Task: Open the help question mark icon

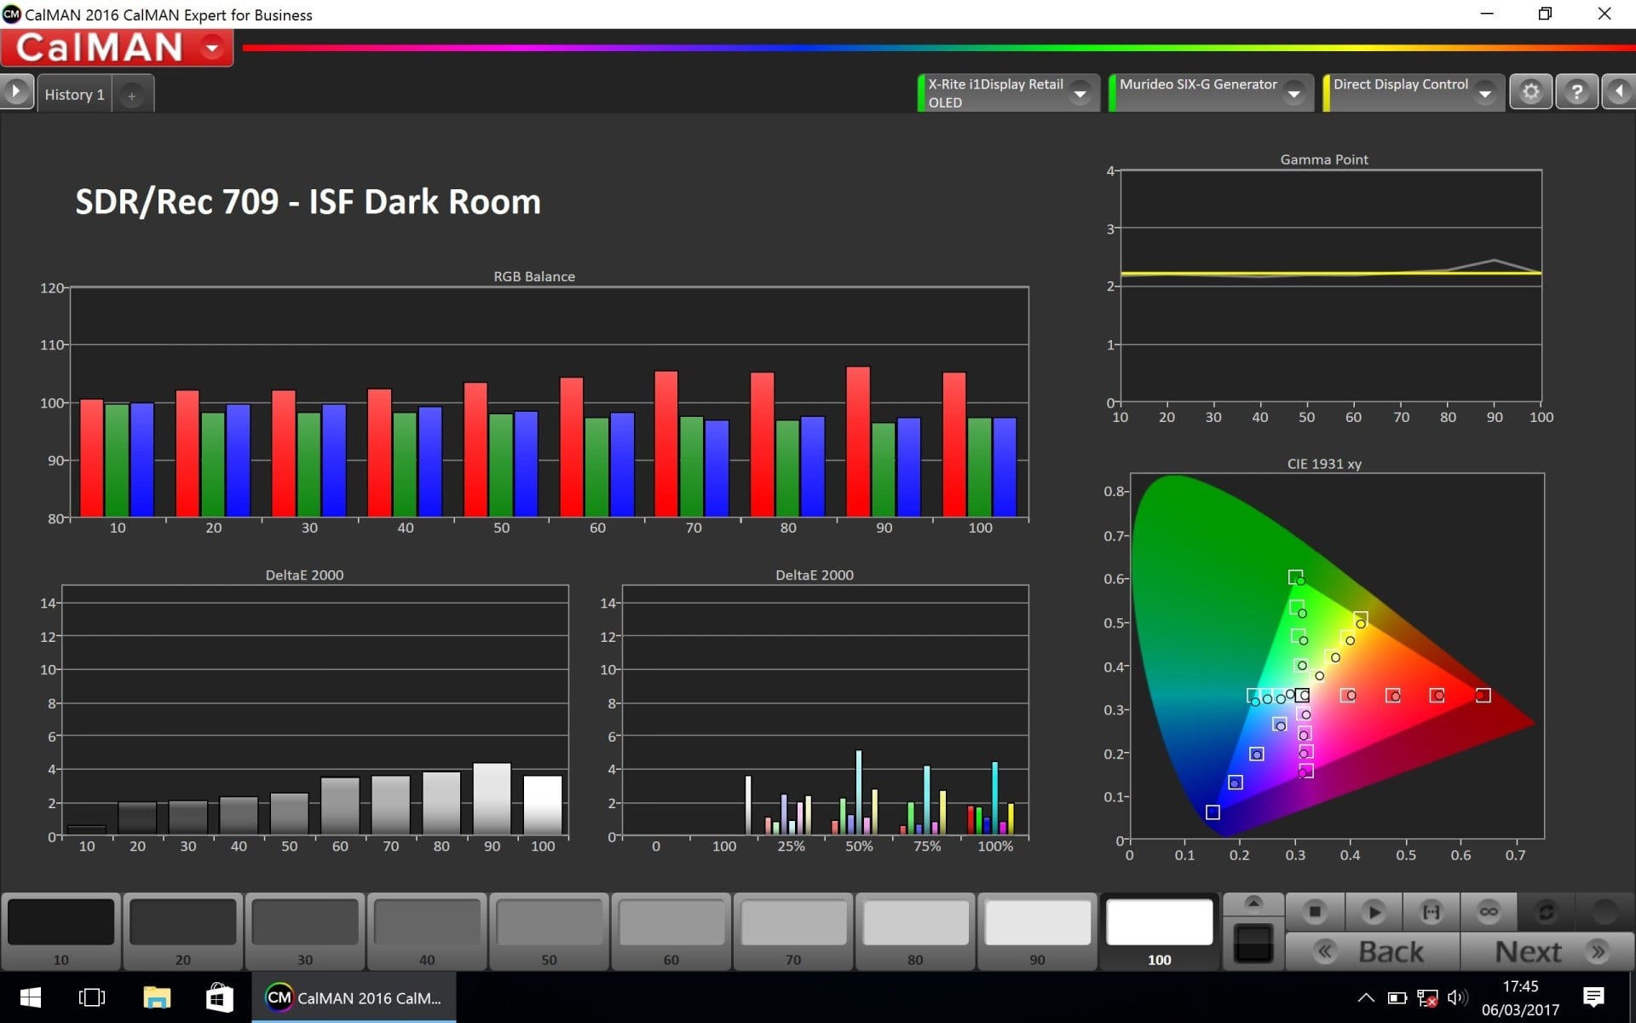Action: tap(1576, 92)
